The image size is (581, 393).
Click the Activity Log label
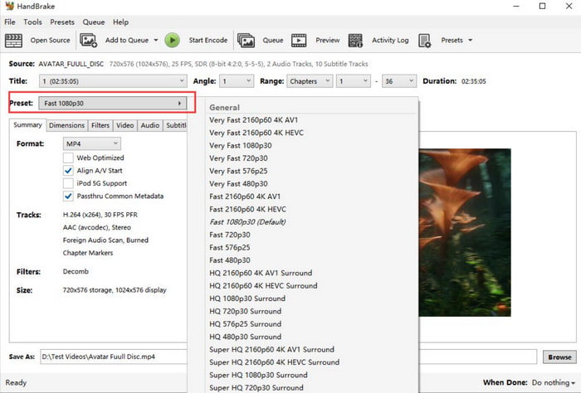(390, 41)
